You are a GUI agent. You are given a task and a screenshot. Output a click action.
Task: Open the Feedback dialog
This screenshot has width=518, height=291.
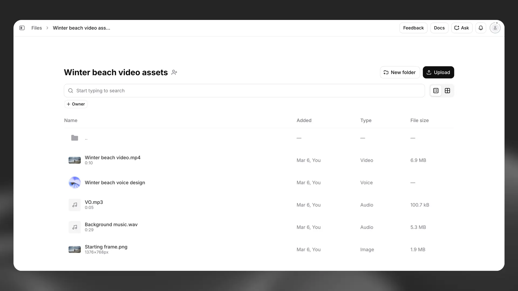[x=413, y=28]
